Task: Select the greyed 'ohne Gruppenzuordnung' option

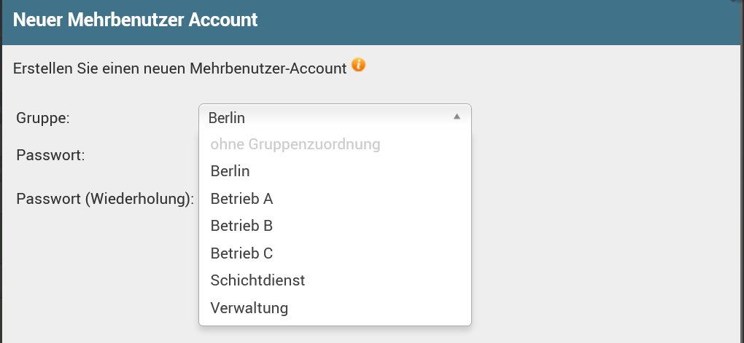Action: (x=295, y=144)
